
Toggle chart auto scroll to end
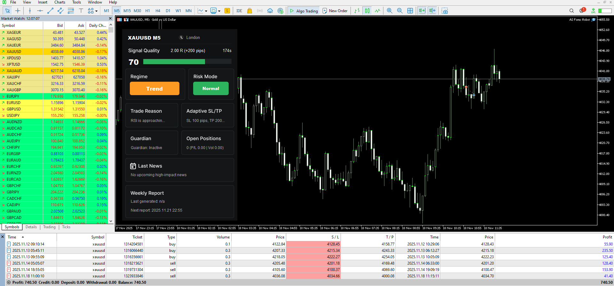(x=422, y=11)
